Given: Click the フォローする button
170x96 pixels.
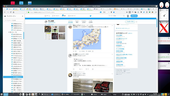Looking at the screenshot, I should (x=130, y=22).
